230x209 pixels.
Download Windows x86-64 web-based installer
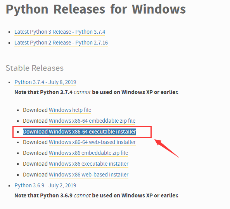[x=92, y=142]
